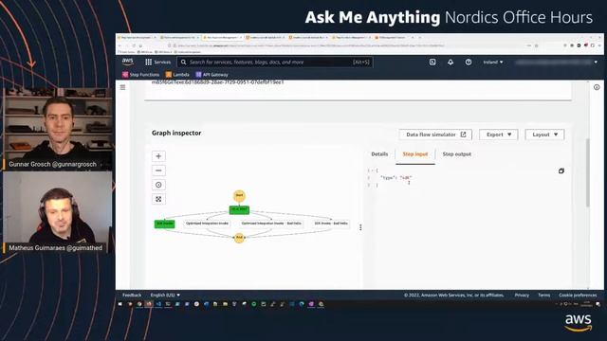Select the SDK Invoke - Bad Hello node
This screenshot has height=341, width=607.
click(331, 224)
